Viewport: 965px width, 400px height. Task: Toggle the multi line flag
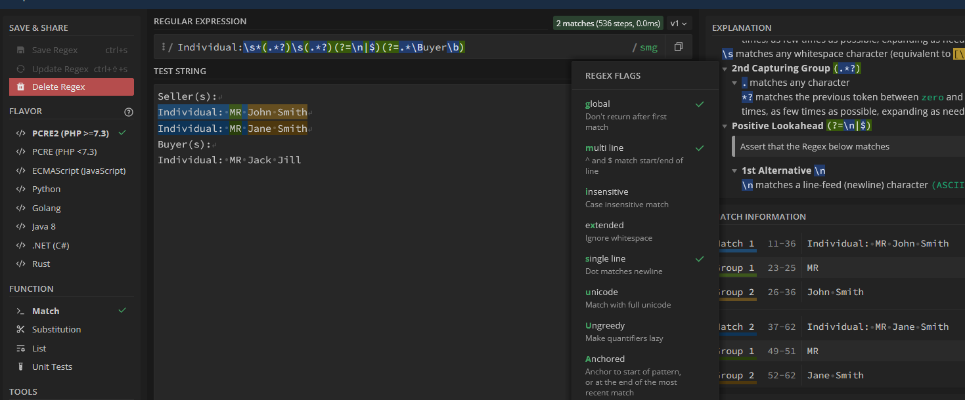(x=645, y=159)
